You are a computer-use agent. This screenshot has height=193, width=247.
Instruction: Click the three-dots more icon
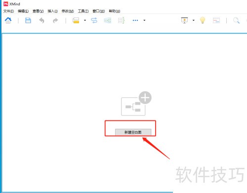(135, 20)
